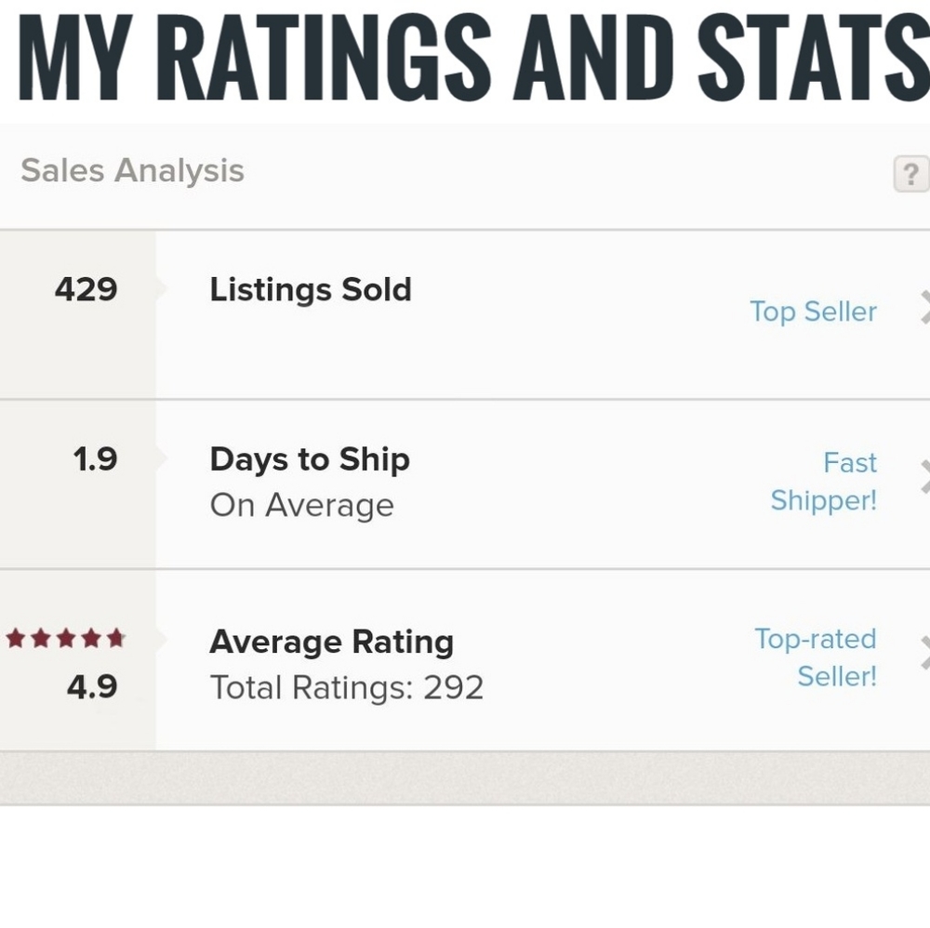
Task: Select the Listings Sold label
Action: point(311,290)
